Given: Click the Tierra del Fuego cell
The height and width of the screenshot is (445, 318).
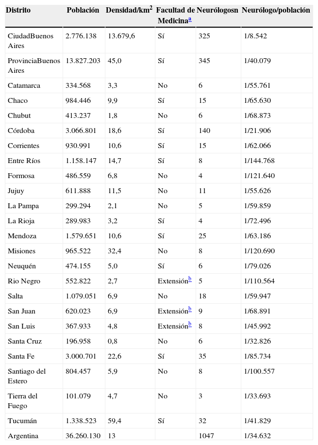Looking at the screenshot, I should click(x=22, y=401).
